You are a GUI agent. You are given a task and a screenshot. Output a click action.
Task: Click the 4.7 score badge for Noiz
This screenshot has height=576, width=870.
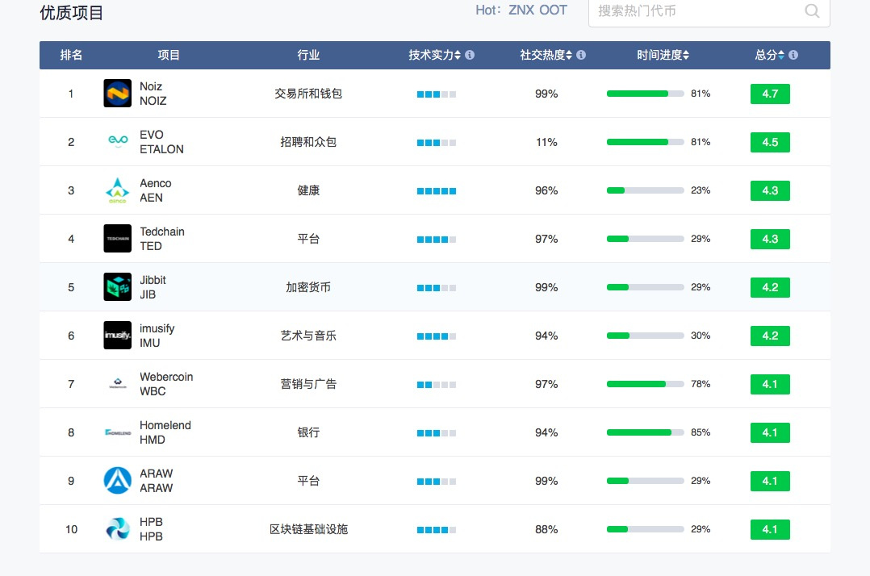[770, 94]
